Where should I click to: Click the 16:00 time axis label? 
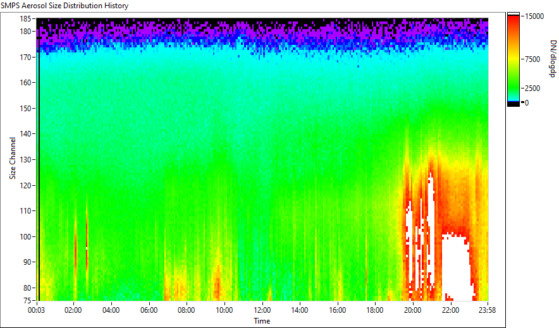[337, 310]
